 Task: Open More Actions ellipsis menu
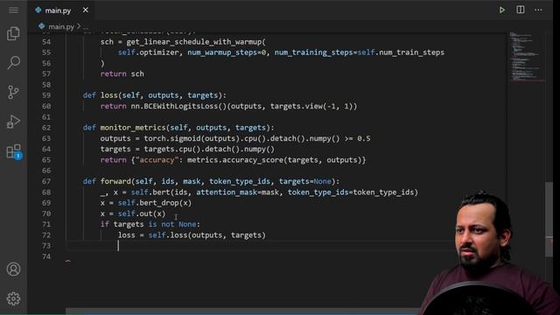point(538,10)
